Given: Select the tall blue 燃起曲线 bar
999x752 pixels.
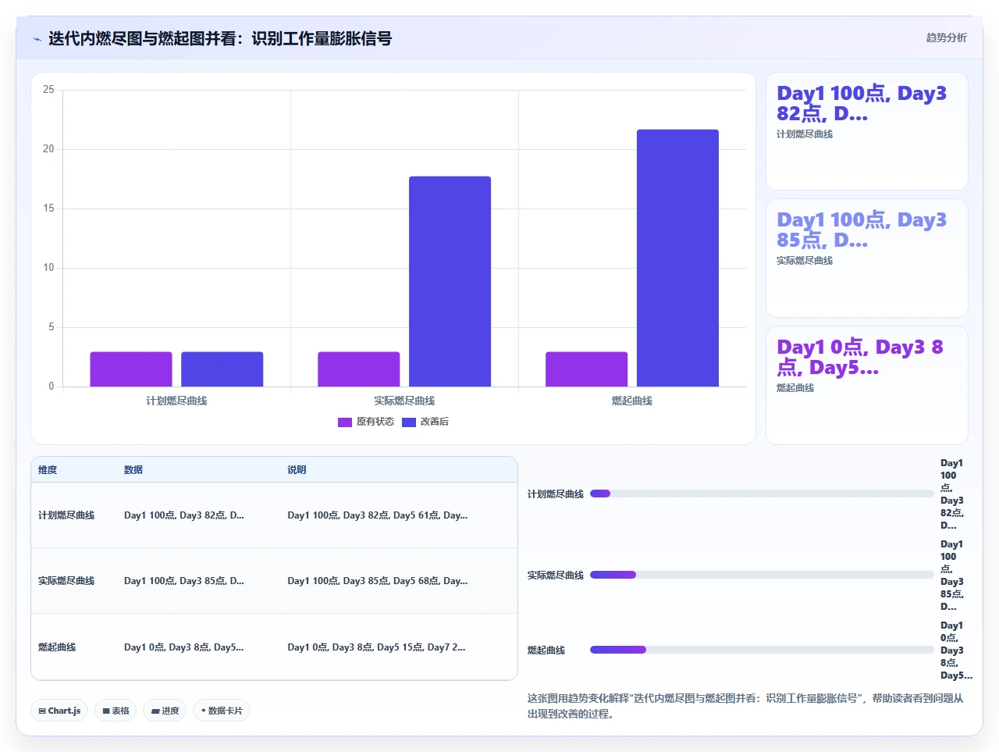Looking at the screenshot, I should (677, 258).
